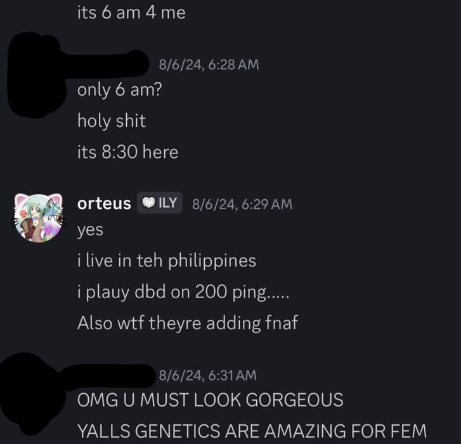Select the message "Also wtf theyre adding fnaf"

click(188, 323)
